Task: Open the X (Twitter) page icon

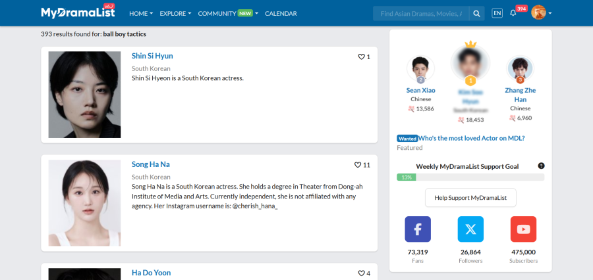Action: 470,229
